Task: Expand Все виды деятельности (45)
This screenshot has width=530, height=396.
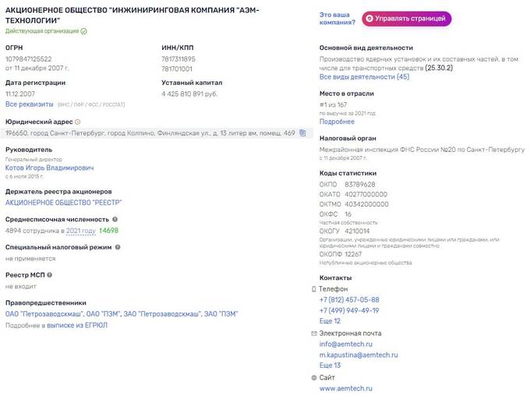Action: point(364,76)
